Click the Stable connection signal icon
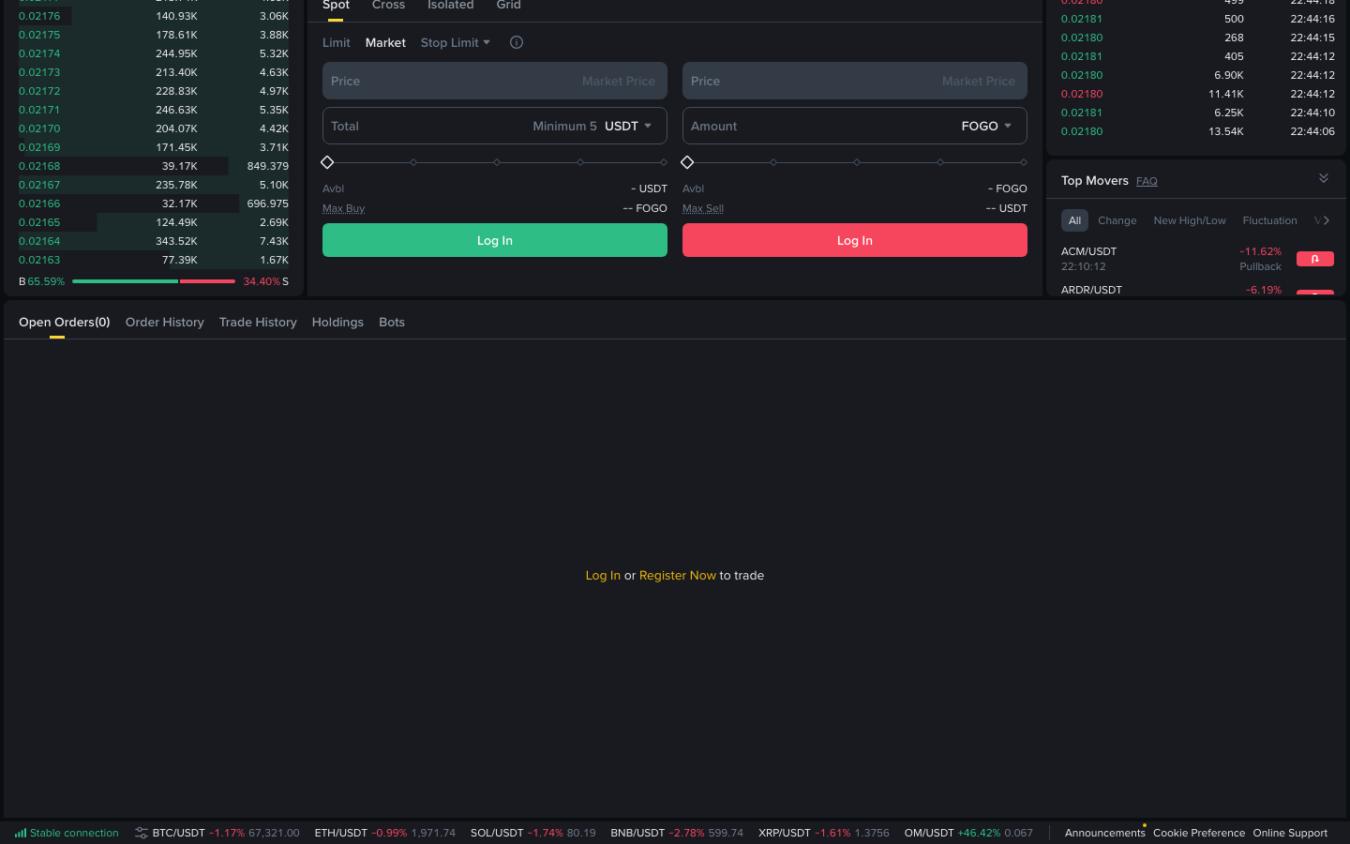Screen dimensions: 1350x844 [x=21, y=832]
